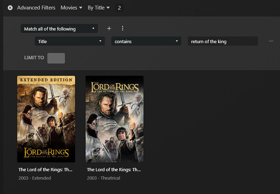Viewport: 280px width, 194px height.
Task: Open the three-dot filter options menu
Action: point(123,28)
